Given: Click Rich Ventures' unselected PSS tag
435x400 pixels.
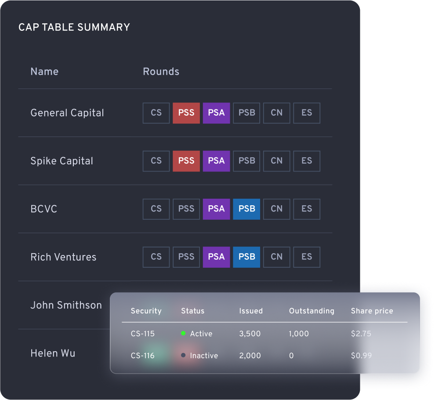Looking at the screenshot, I should (186, 257).
